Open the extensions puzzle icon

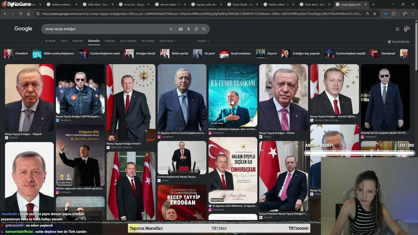[394, 14]
